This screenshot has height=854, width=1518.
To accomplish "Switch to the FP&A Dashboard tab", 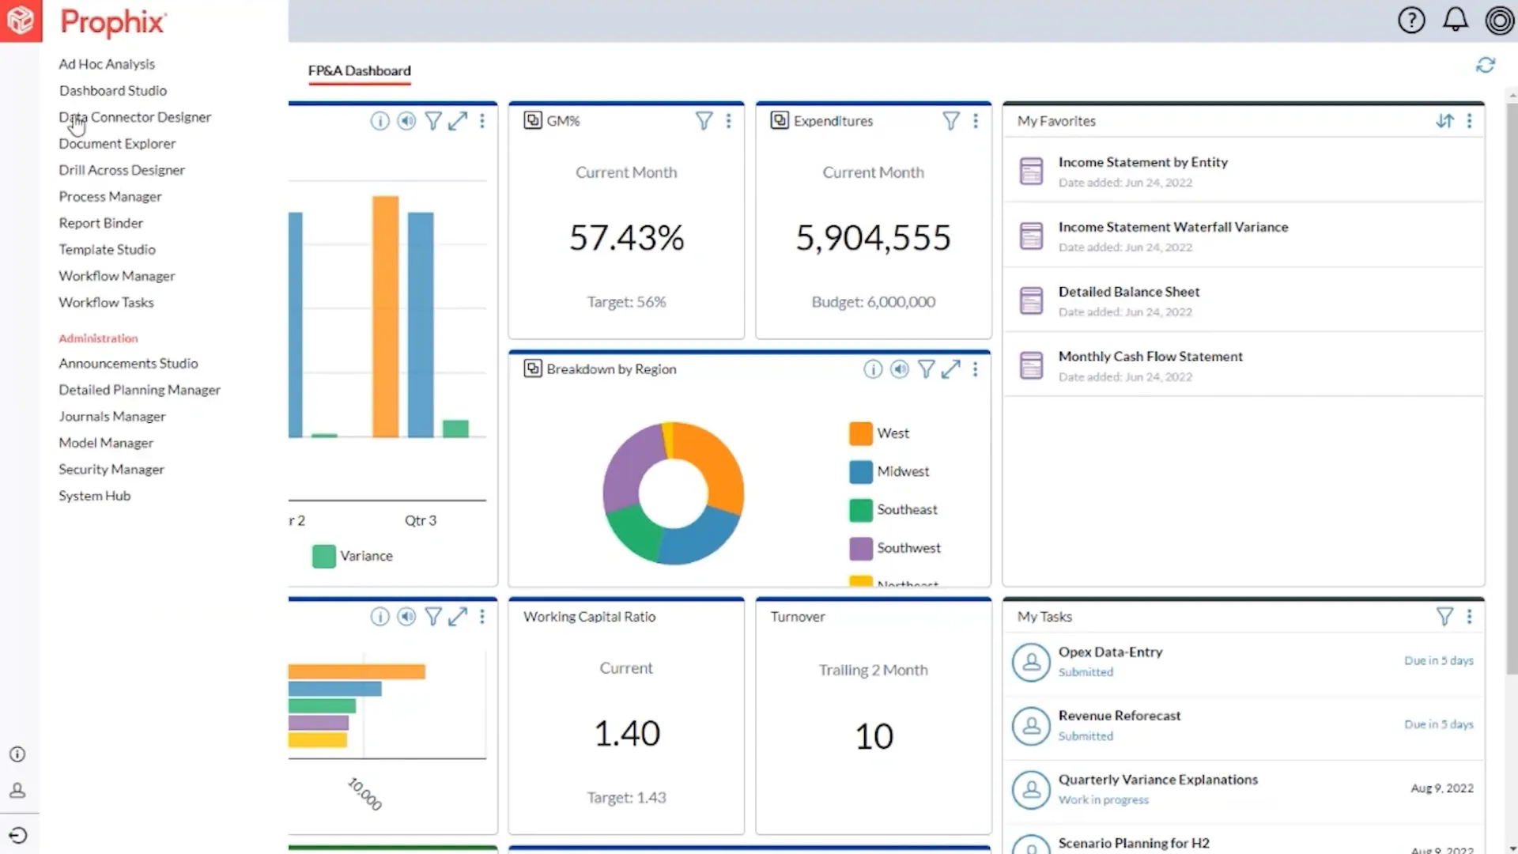I will [360, 70].
